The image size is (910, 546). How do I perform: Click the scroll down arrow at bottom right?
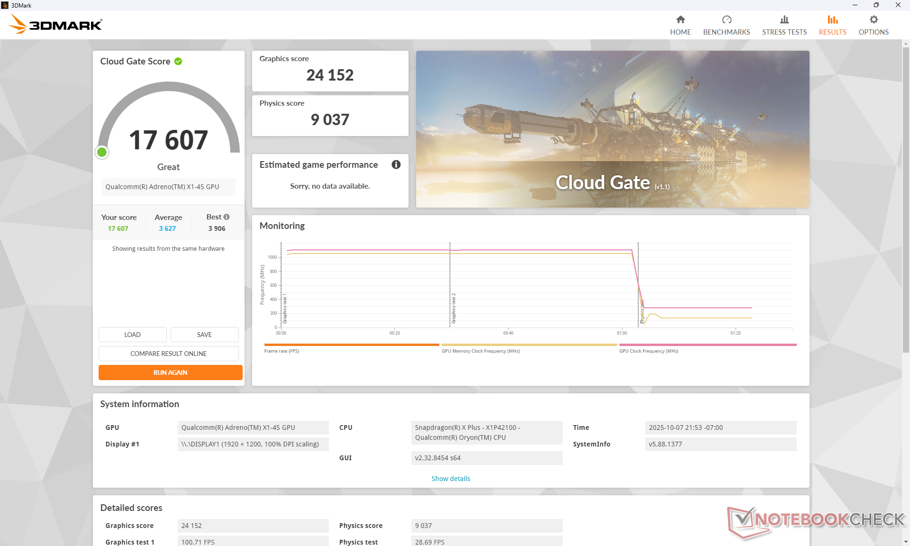coord(906,541)
